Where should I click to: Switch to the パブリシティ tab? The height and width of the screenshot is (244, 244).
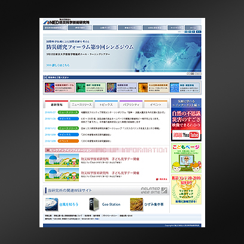pos(131,105)
